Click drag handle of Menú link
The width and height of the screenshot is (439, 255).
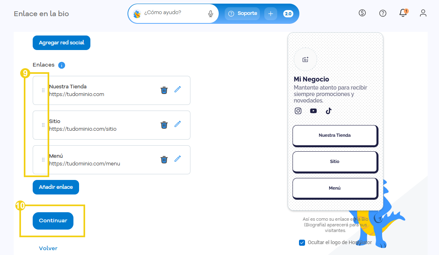(x=43, y=159)
